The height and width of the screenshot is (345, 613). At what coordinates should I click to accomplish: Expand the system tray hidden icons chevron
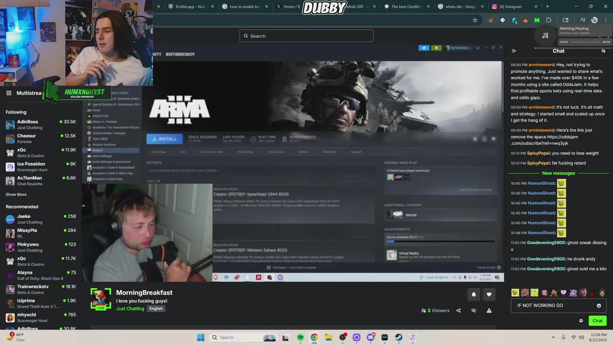click(553, 337)
